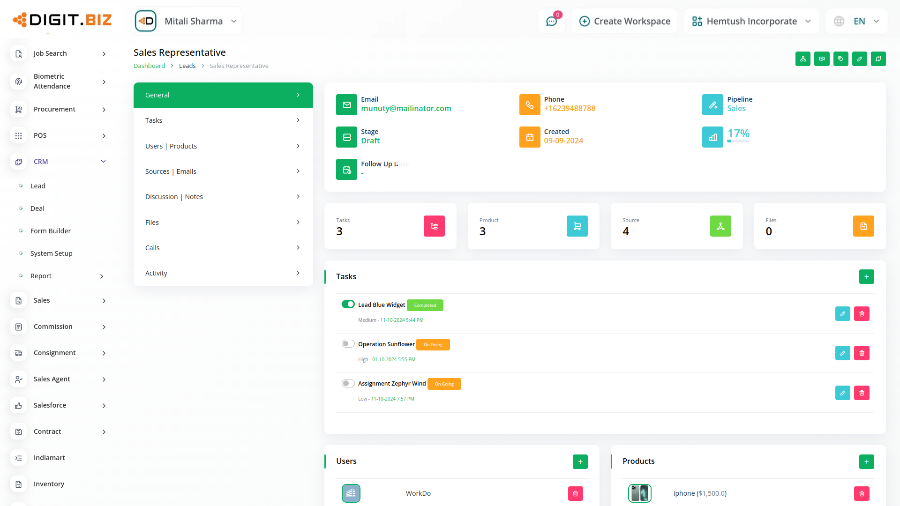Image resolution: width=900 pixels, height=506 pixels.
Task: Click the green convert-to-deal icon
Action: [878, 59]
